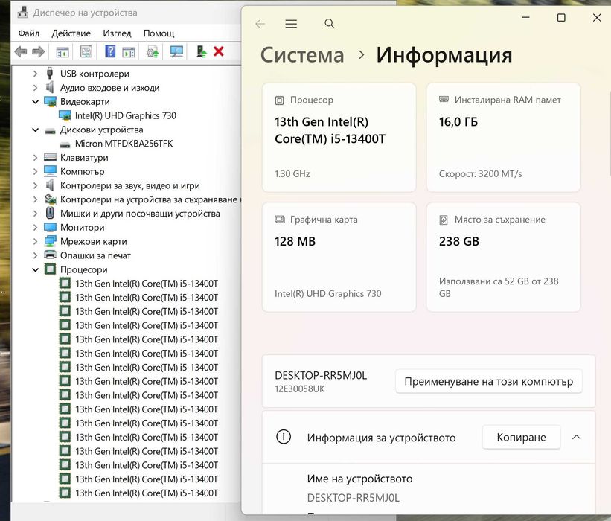Open the blue question mark Help icon
The height and width of the screenshot is (521, 611).
110,51
